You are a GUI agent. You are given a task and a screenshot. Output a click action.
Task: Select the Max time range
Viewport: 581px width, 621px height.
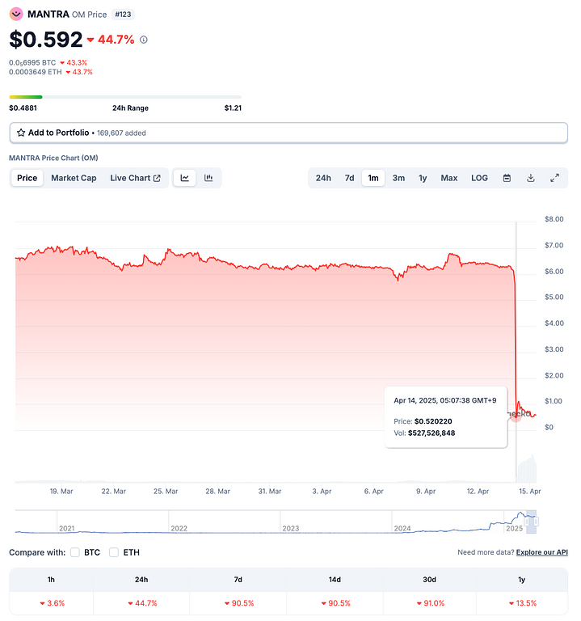point(448,178)
